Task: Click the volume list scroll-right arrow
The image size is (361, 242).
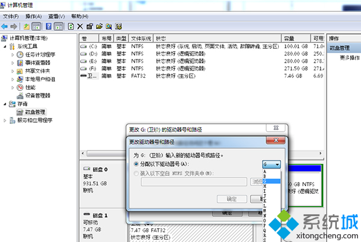Action: 320,154
